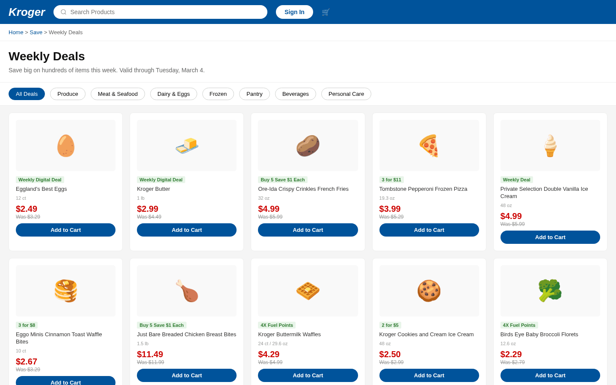
Task: Enable the Dairy & Eggs filter pill
Action: 173,94
